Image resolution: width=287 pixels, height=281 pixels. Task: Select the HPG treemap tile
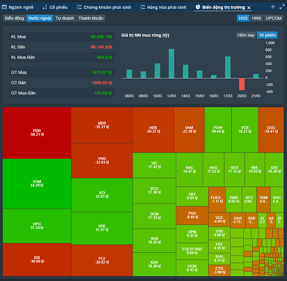(37, 226)
